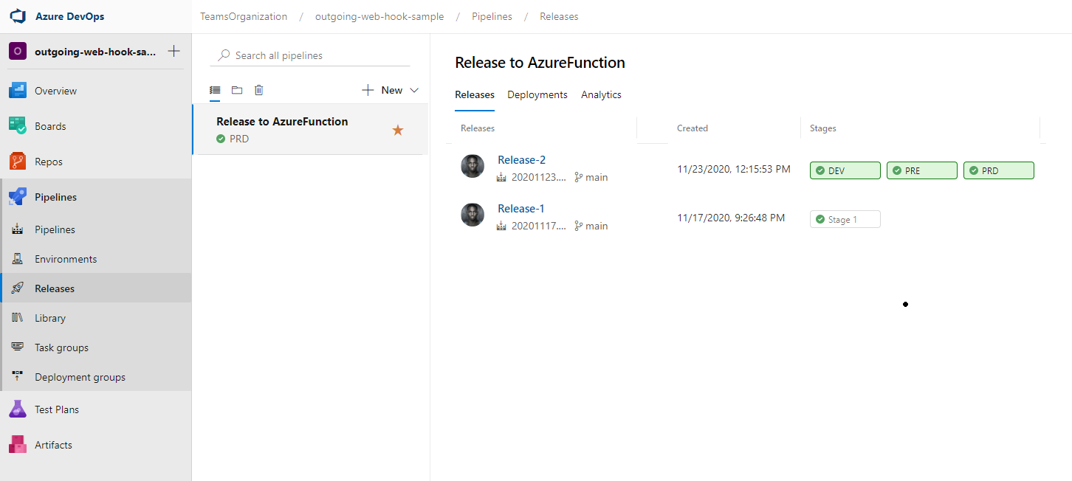
Task: Click the Search all pipelines field
Action: coord(310,55)
